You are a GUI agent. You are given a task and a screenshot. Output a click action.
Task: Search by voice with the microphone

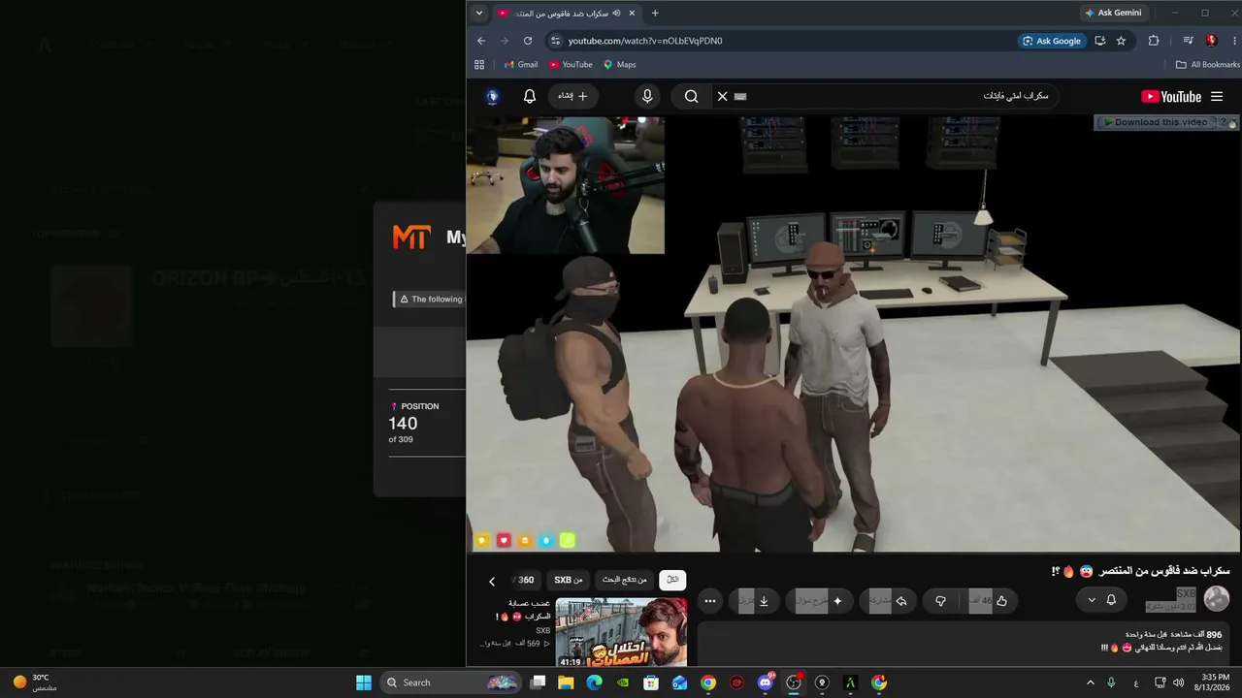pyautogui.click(x=647, y=97)
